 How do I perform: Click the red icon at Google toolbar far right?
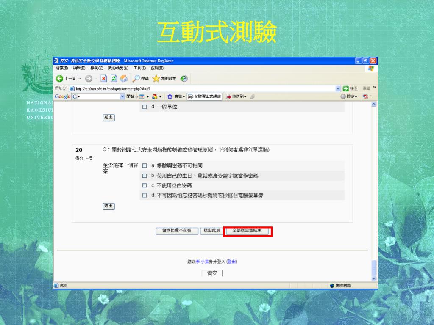click(365, 96)
